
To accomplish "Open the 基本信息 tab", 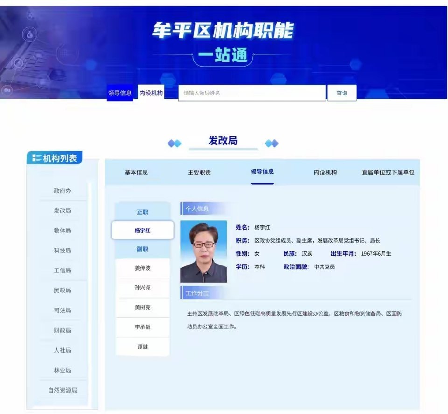I will click(138, 172).
